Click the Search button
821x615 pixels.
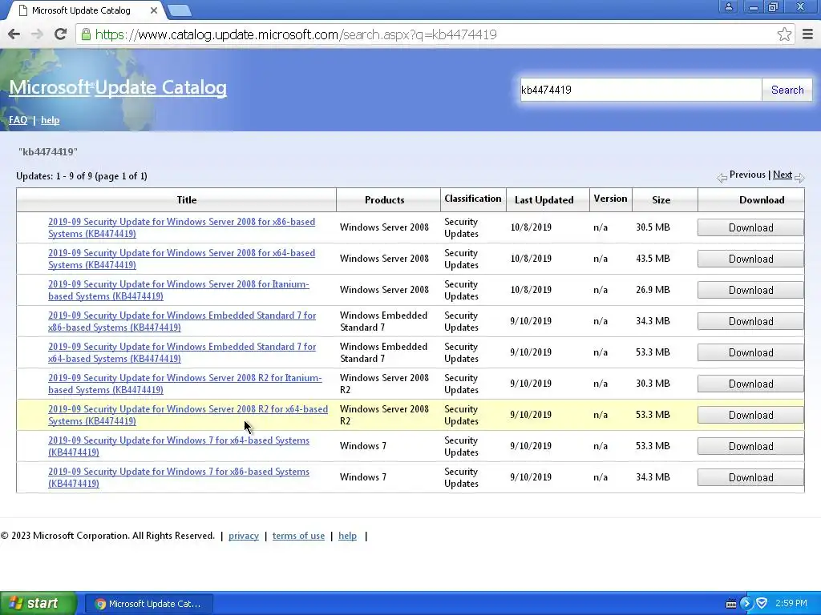coord(787,90)
